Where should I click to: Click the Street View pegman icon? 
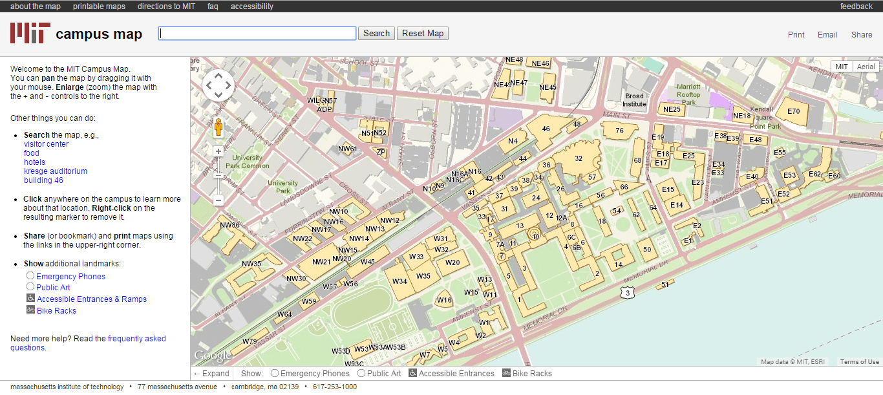pyautogui.click(x=218, y=127)
